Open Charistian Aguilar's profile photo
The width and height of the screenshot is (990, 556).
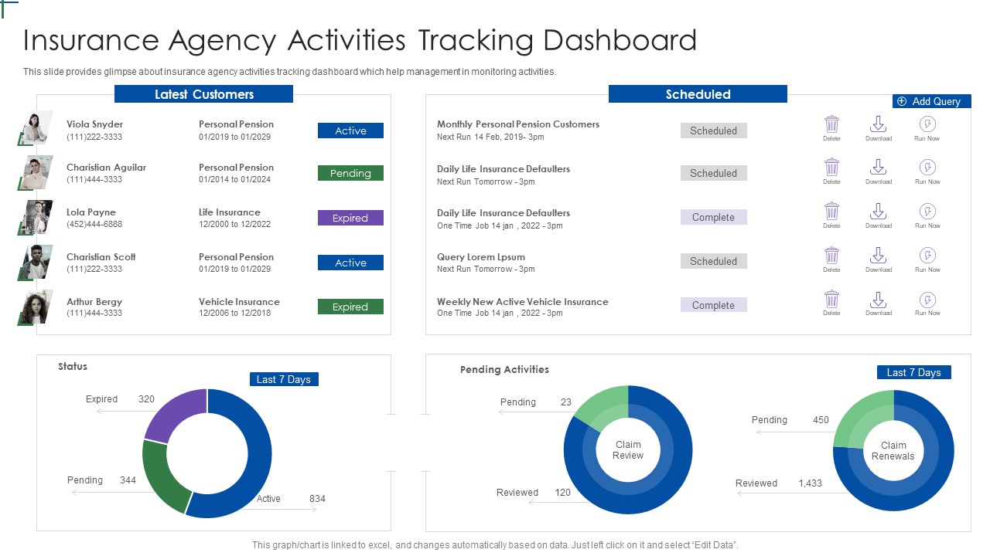35,172
